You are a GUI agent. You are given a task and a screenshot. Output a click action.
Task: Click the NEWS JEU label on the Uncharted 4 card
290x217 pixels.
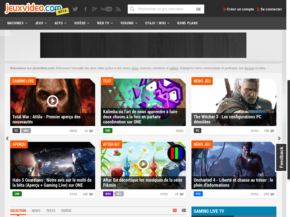pyautogui.click(x=202, y=144)
